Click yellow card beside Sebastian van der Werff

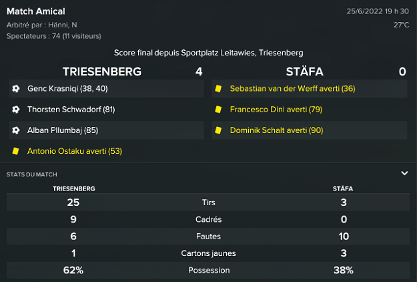(x=218, y=88)
